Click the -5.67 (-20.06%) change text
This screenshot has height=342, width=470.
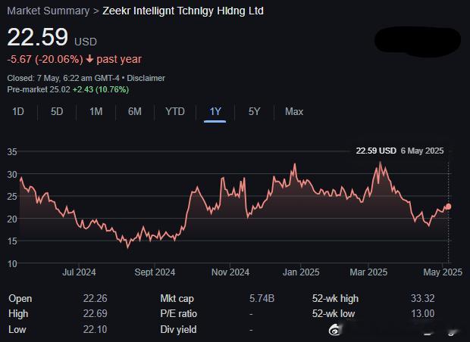45,59
